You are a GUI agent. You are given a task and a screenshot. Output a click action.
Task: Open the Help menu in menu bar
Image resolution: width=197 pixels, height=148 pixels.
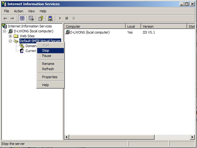(43, 11)
